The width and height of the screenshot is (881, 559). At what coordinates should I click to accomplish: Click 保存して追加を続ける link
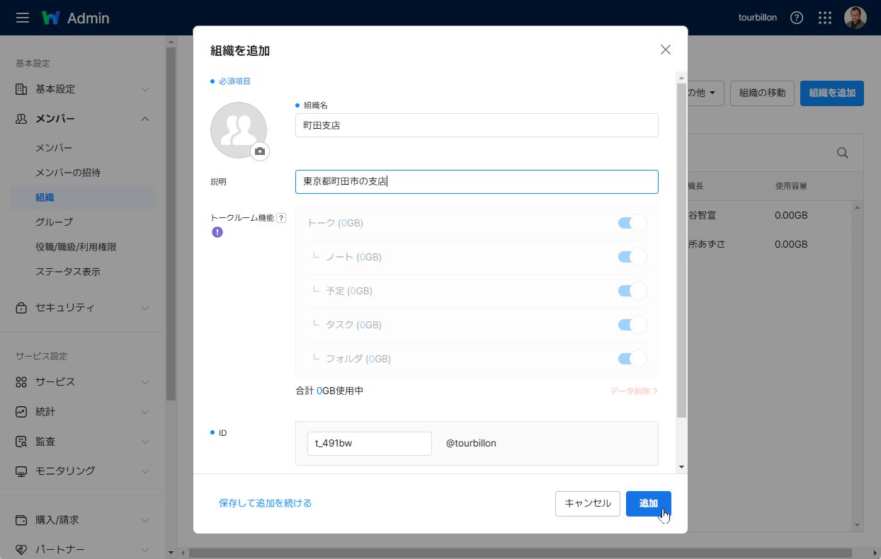[266, 503]
